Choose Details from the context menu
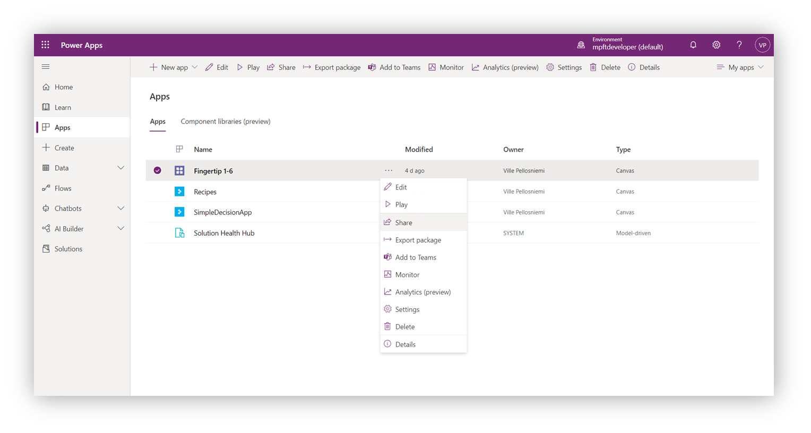The width and height of the screenshot is (811, 433). (424, 344)
